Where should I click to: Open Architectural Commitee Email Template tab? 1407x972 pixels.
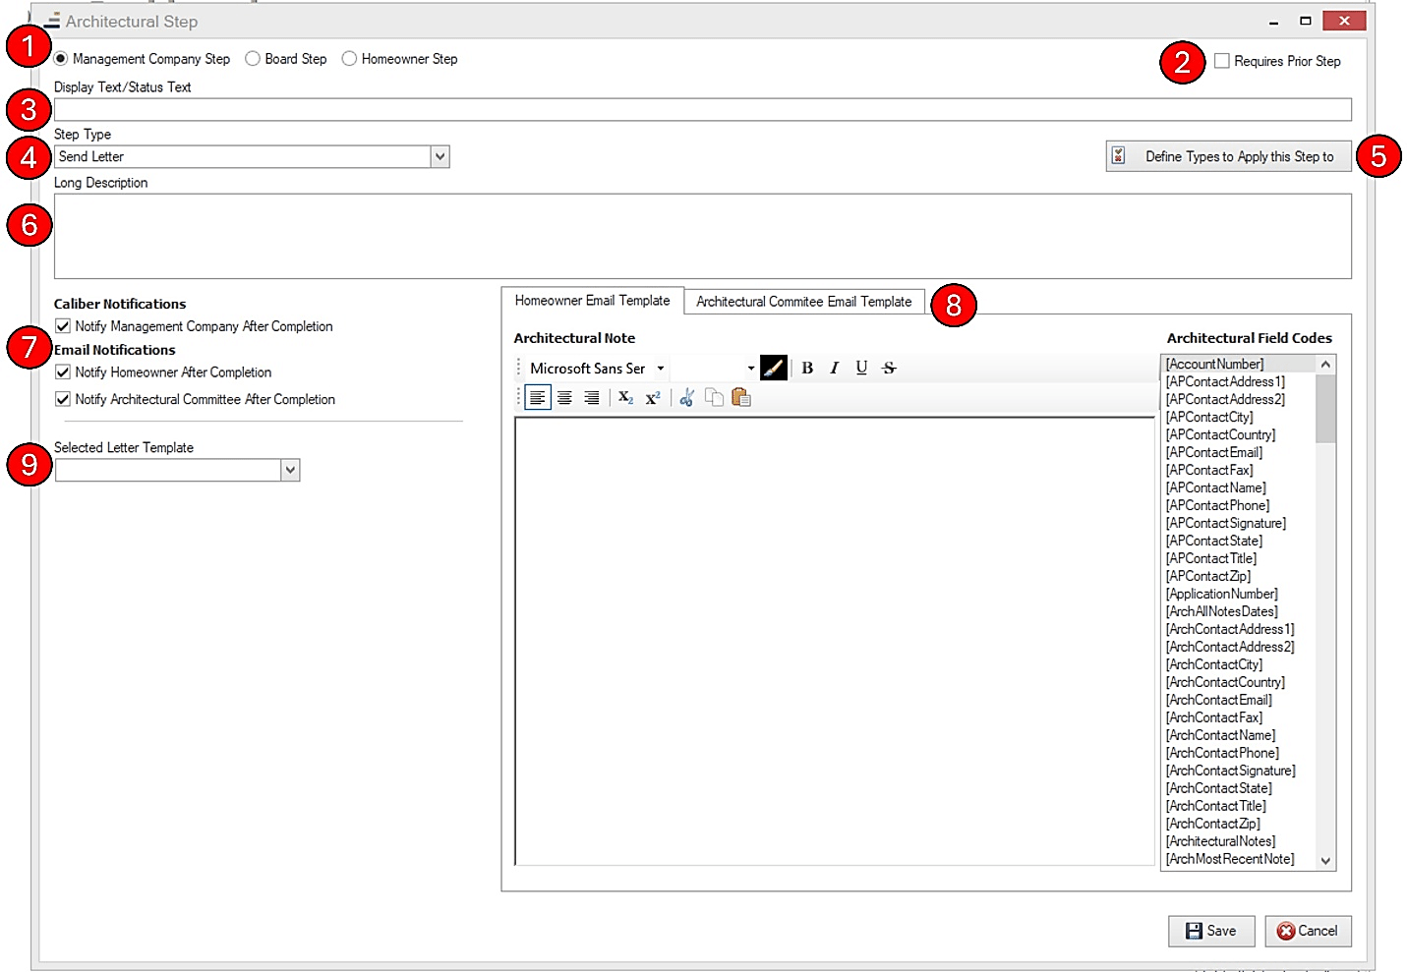click(x=804, y=302)
